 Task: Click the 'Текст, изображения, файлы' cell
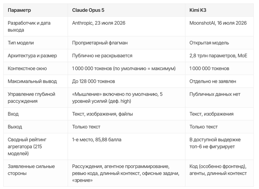tap(102, 114)
